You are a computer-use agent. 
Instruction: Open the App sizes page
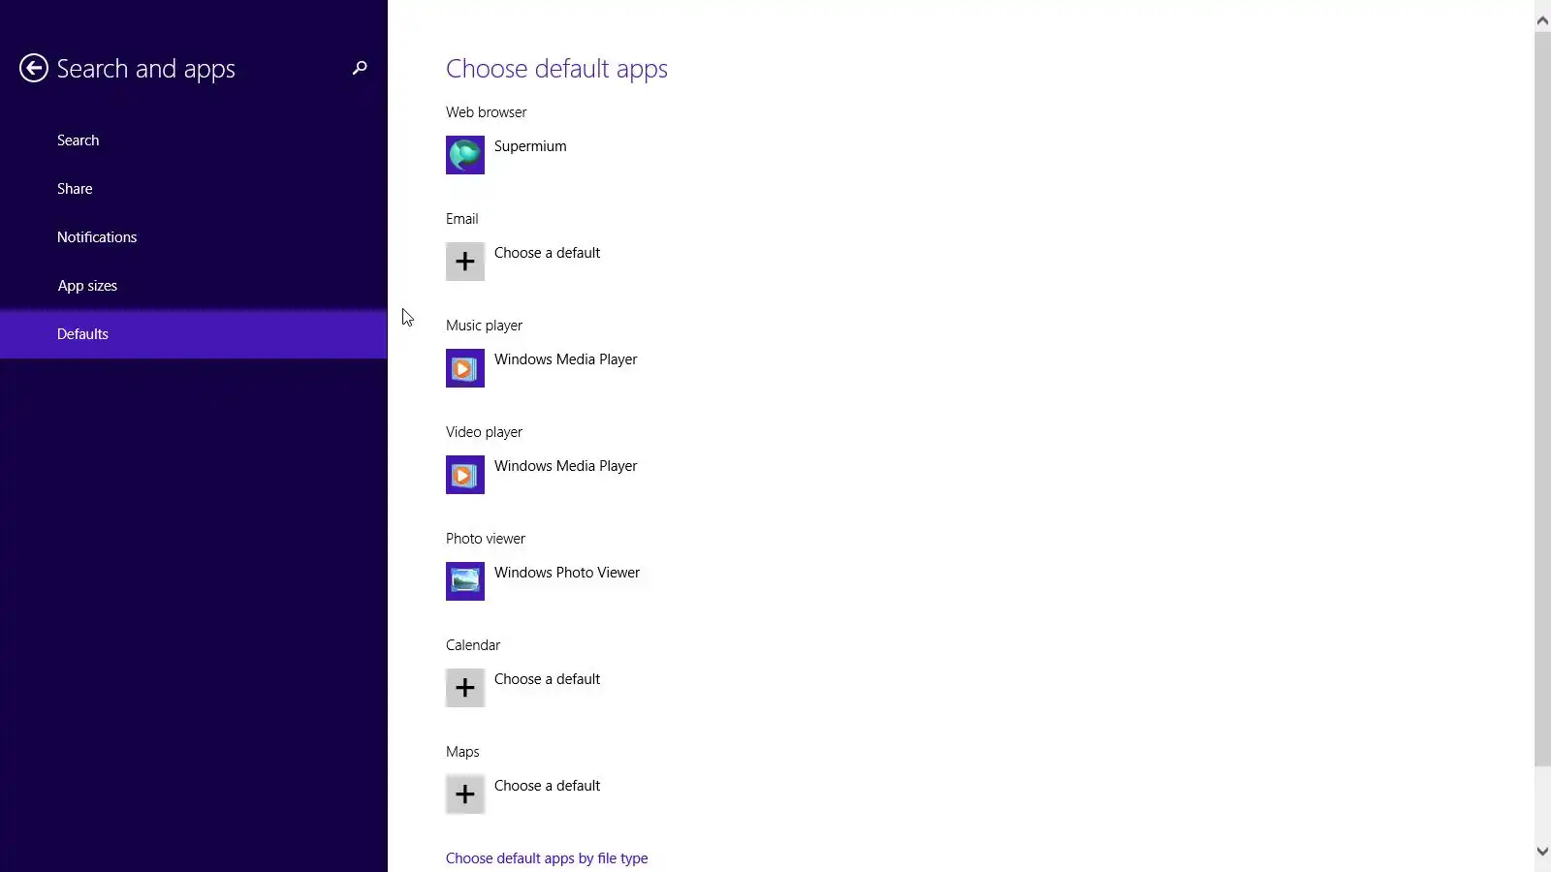point(194,286)
